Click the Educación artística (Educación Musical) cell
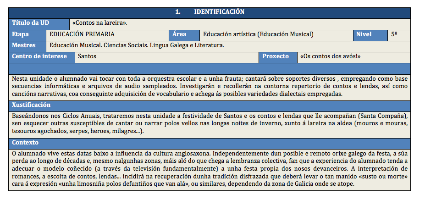Image resolution: width=425 pixels, height=200 pixels. [x=276, y=35]
